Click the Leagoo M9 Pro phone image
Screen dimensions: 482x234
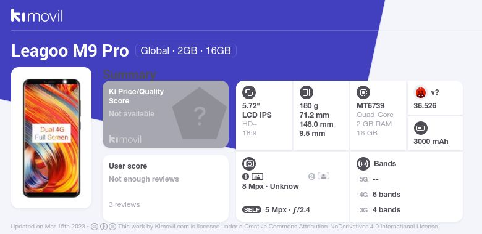pyautogui.click(x=51, y=138)
